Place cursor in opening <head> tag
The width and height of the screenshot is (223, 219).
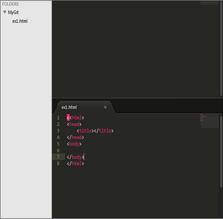coord(74,124)
